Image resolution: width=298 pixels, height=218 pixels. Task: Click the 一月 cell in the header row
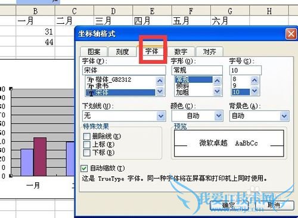[x=35, y=21]
